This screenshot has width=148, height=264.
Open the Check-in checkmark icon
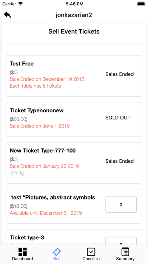91,252
